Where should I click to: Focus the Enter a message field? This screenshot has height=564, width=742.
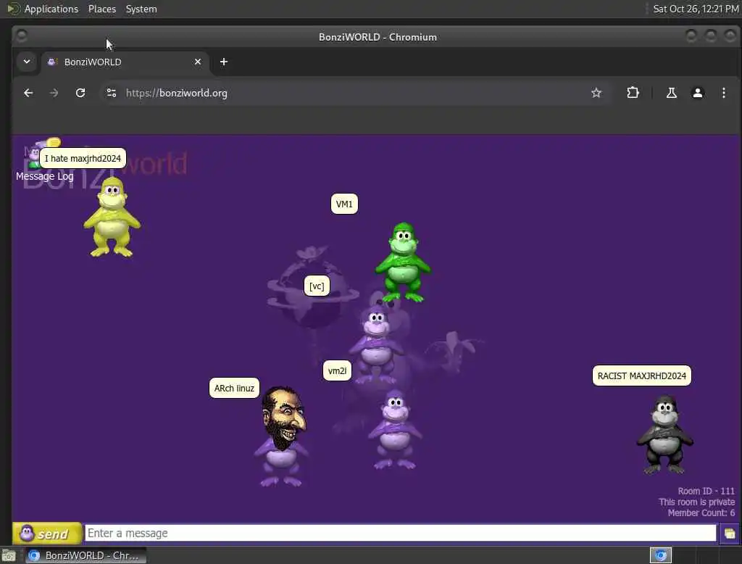400,534
